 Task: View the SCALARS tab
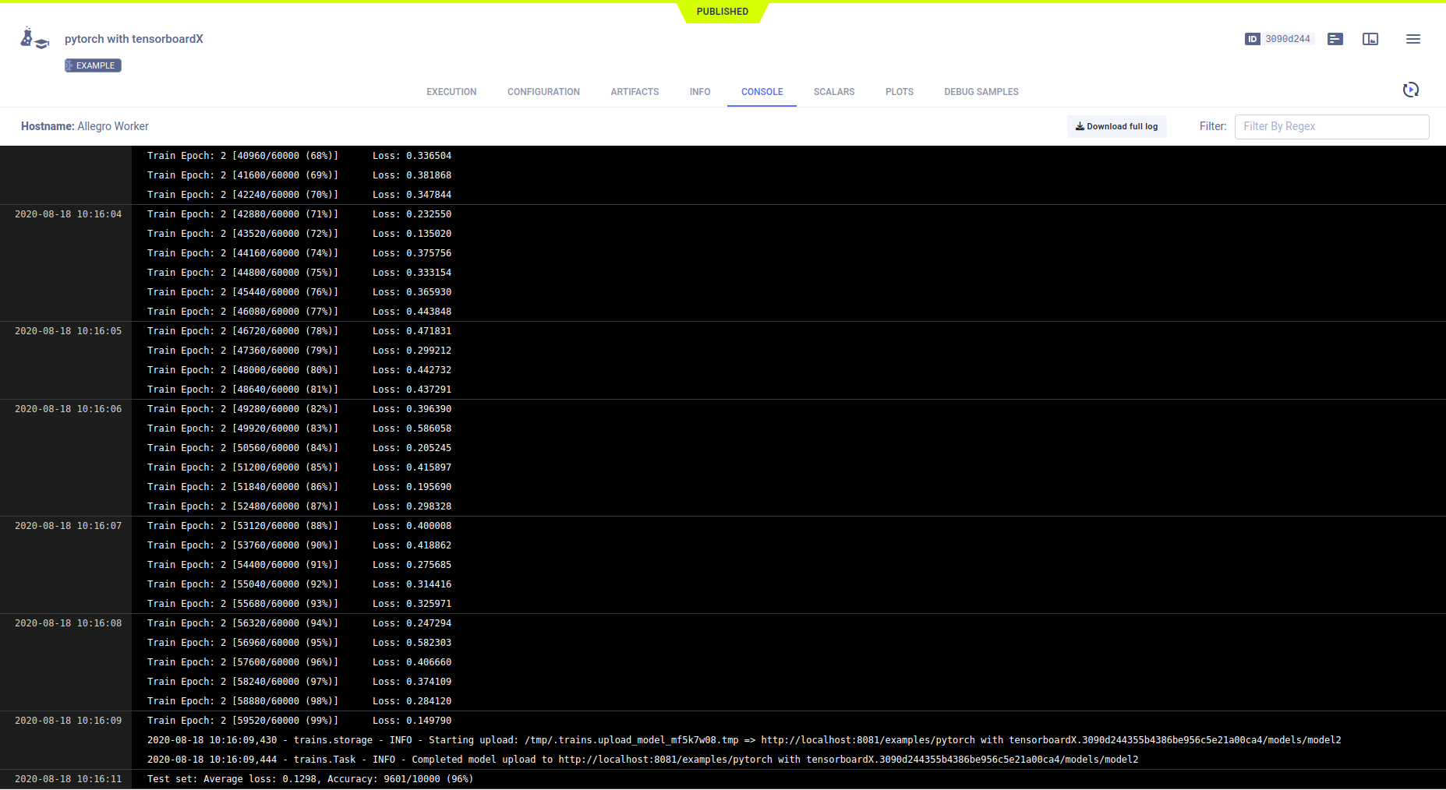click(x=833, y=92)
